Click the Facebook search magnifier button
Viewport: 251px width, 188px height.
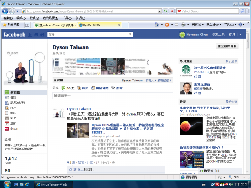[x=130, y=34]
